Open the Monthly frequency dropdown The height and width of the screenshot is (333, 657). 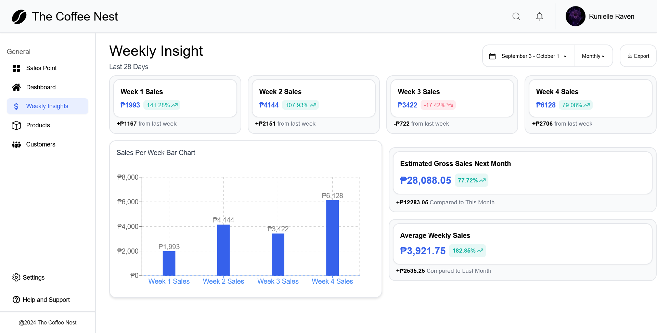pyautogui.click(x=594, y=56)
